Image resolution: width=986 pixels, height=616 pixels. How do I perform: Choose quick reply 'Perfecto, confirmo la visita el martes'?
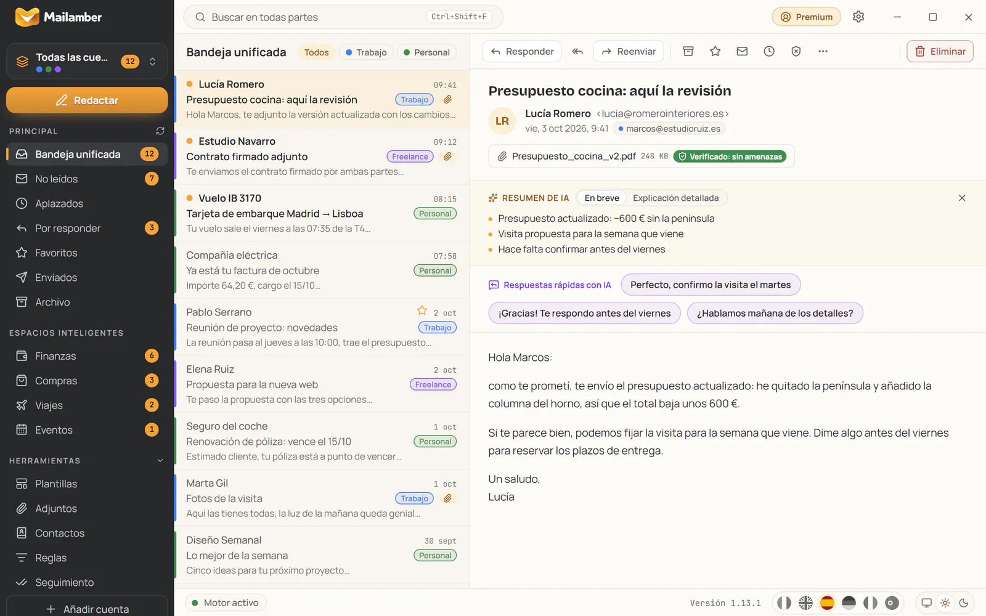711,285
